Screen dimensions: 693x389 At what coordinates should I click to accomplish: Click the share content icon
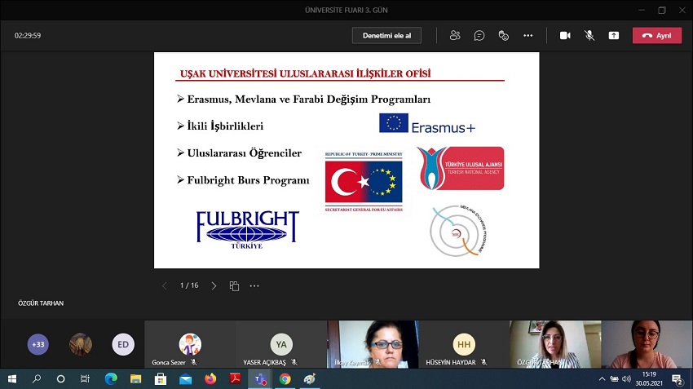pyautogui.click(x=614, y=35)
